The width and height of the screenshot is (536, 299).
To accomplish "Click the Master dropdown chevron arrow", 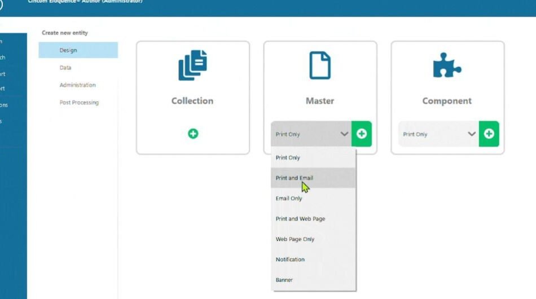I will [344, 134].
